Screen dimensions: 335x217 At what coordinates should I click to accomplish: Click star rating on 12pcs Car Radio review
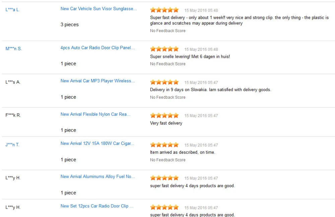(164, 207)
